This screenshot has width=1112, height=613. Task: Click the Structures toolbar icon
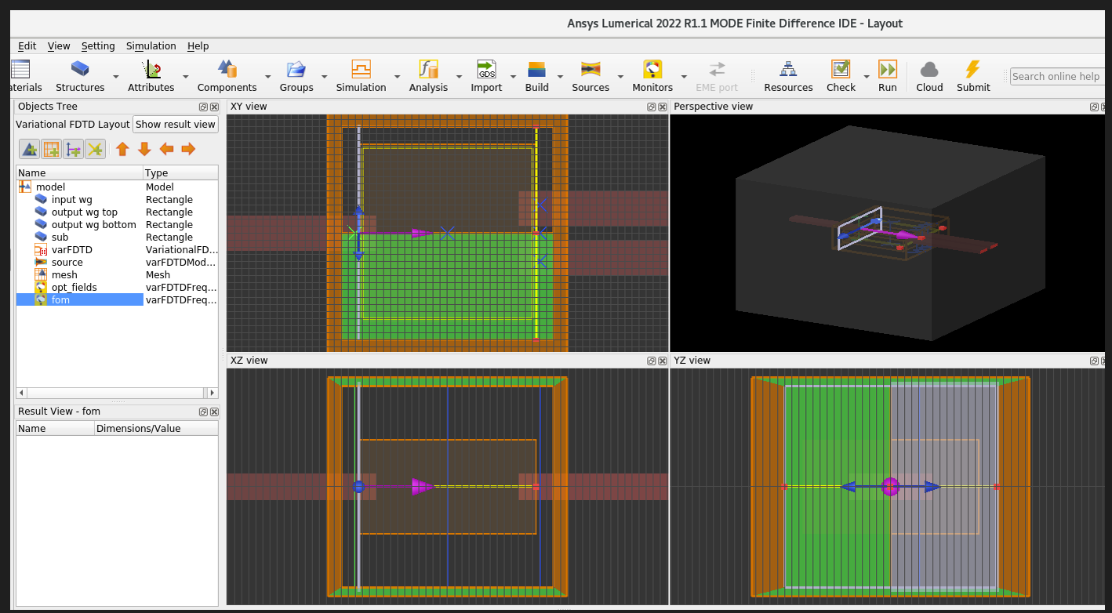point(80,69)
